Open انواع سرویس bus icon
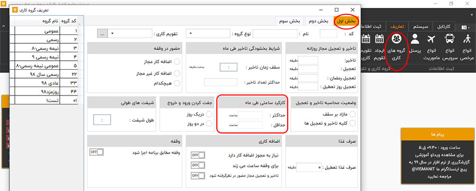Screen dimensions: 476x191 click(449, 39)
